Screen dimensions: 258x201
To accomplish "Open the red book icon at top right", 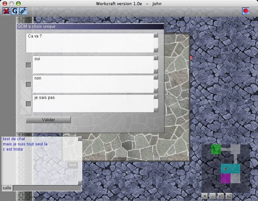I will click(x=246, y=11).
